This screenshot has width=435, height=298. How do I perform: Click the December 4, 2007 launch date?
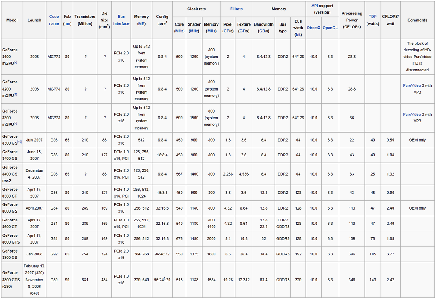(34, 174)
